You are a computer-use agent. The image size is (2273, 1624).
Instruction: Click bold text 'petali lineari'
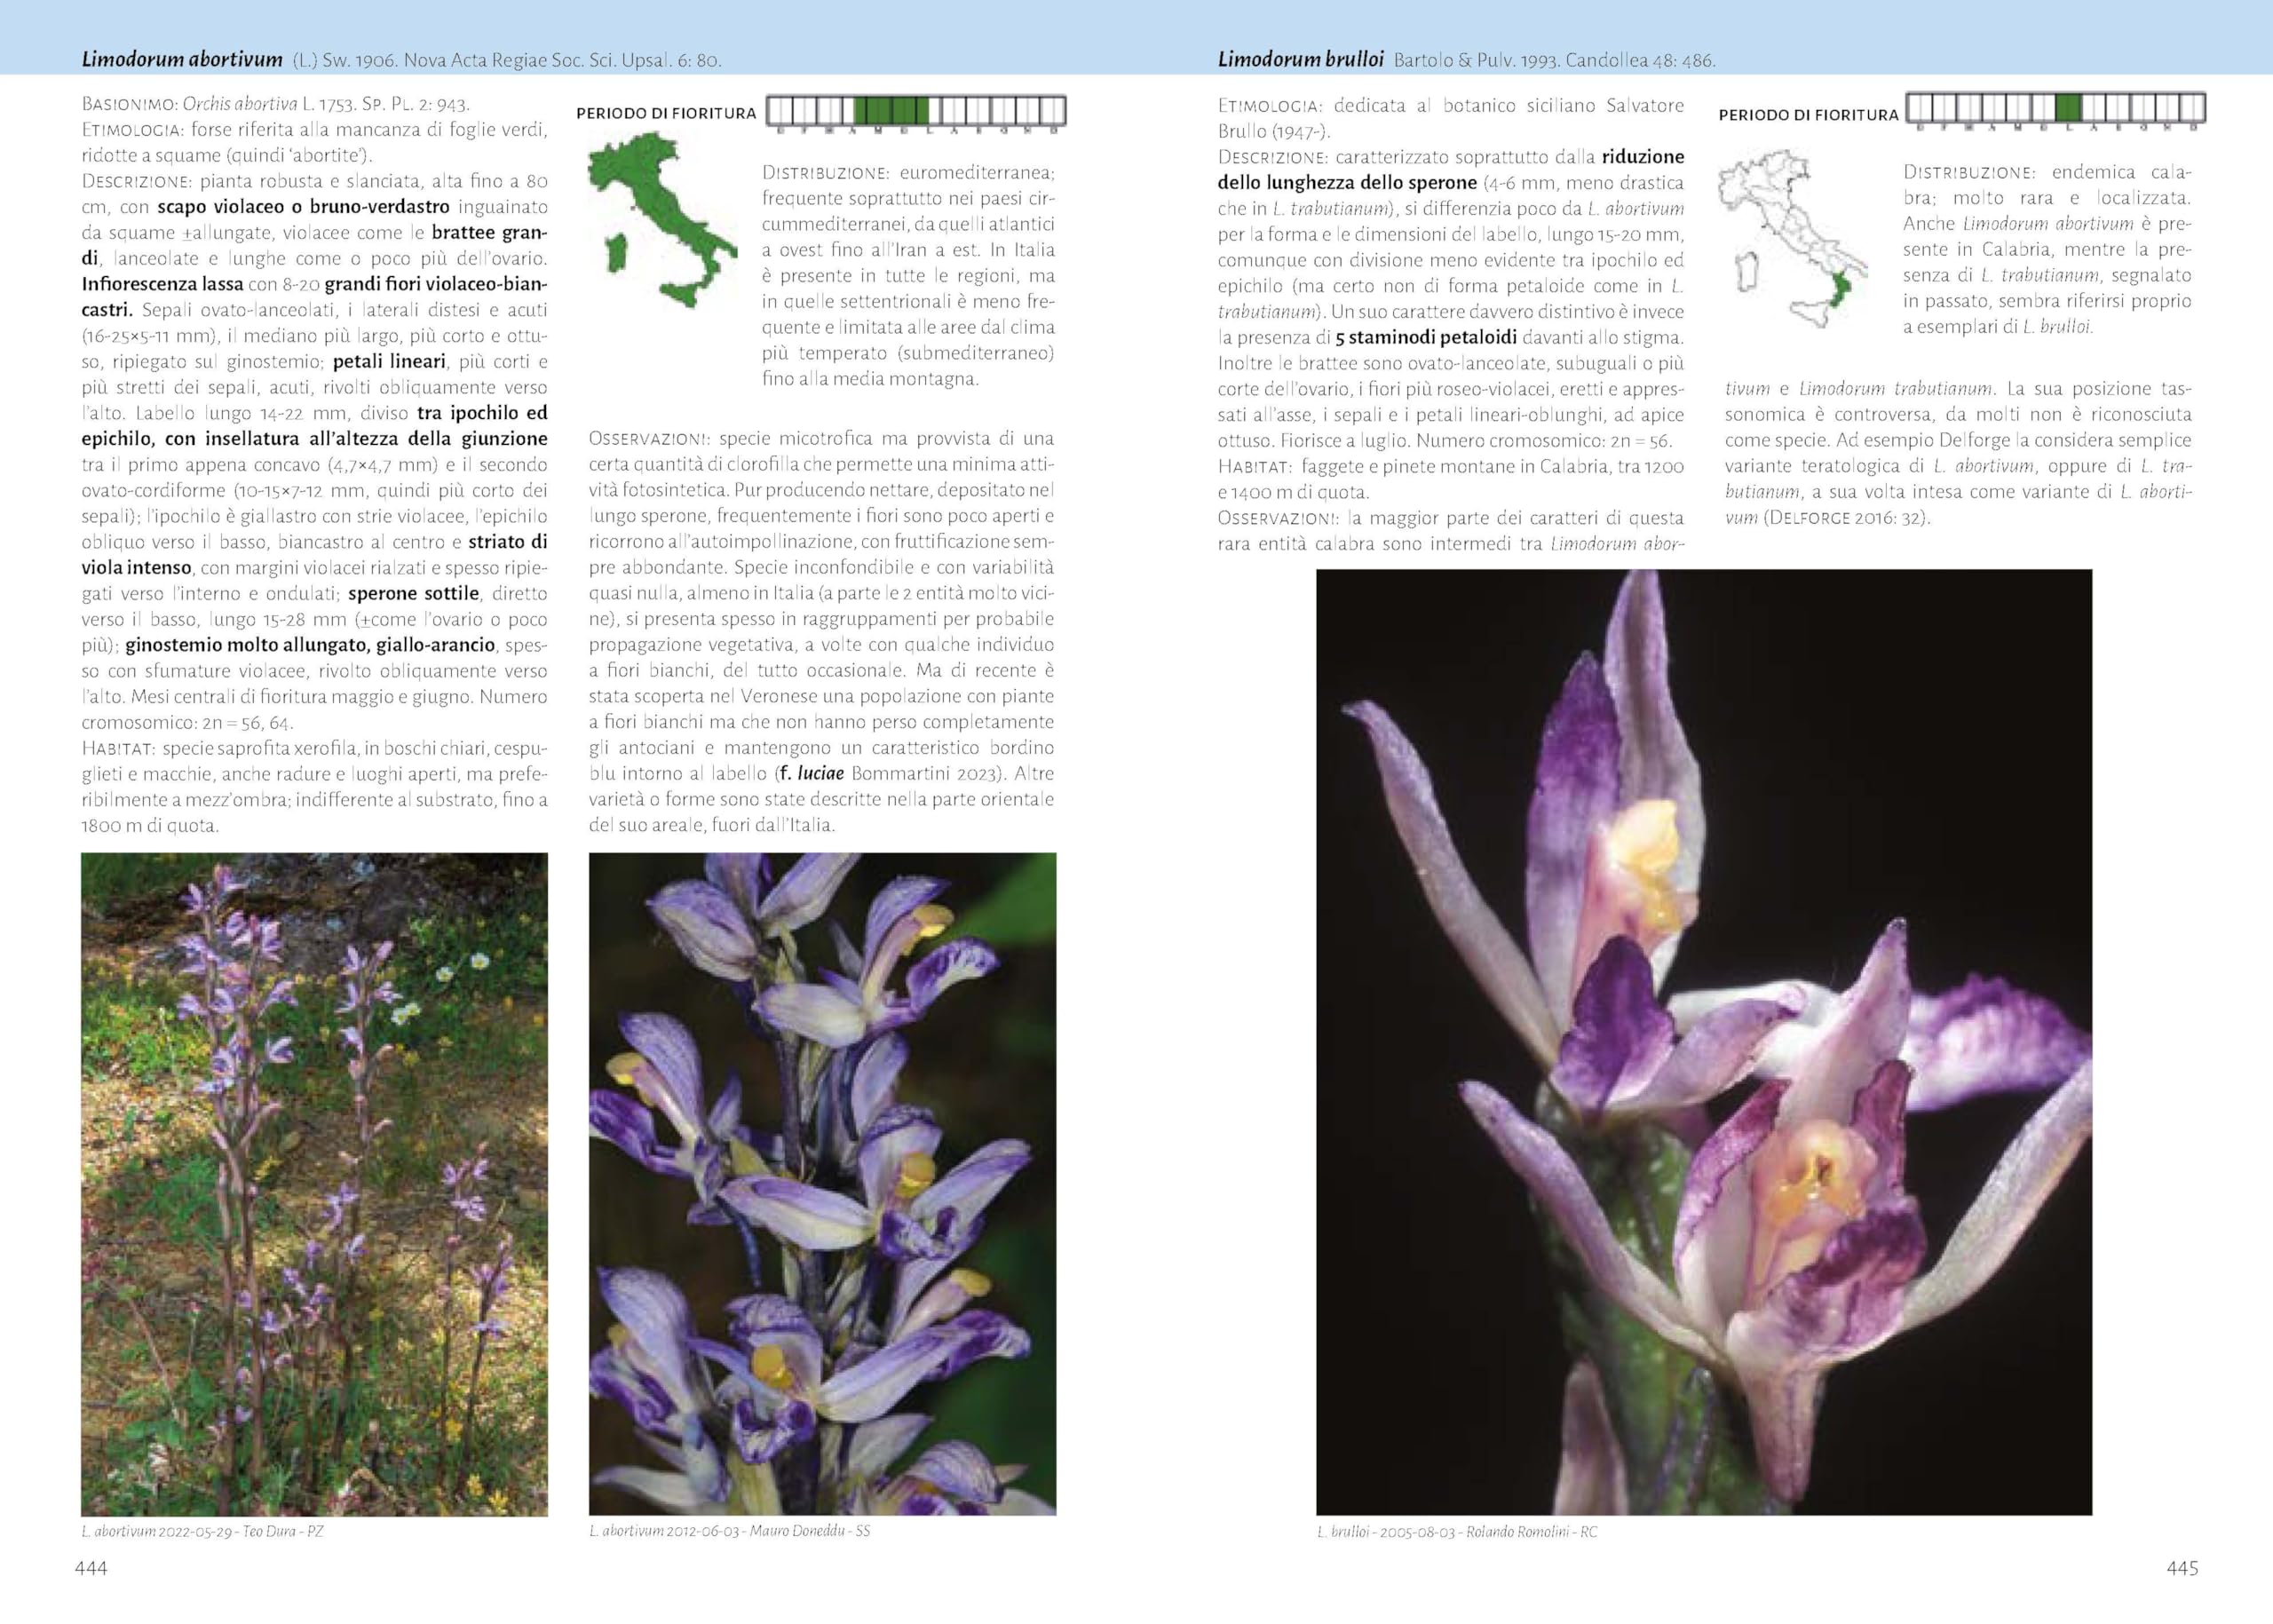click(389, 361)
